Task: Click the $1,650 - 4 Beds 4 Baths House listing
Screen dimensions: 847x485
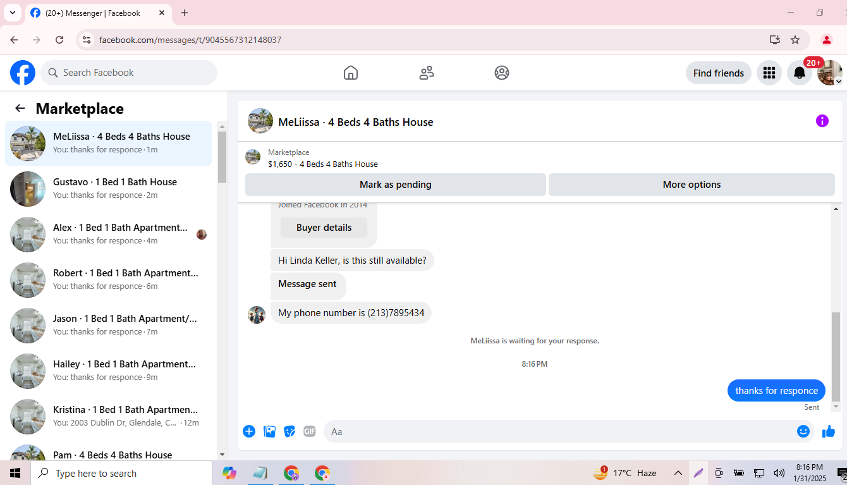Action: point(323,164)
